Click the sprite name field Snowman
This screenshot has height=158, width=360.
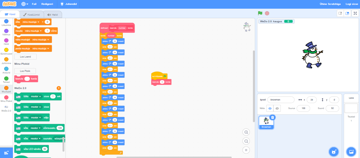click(281, 100)
